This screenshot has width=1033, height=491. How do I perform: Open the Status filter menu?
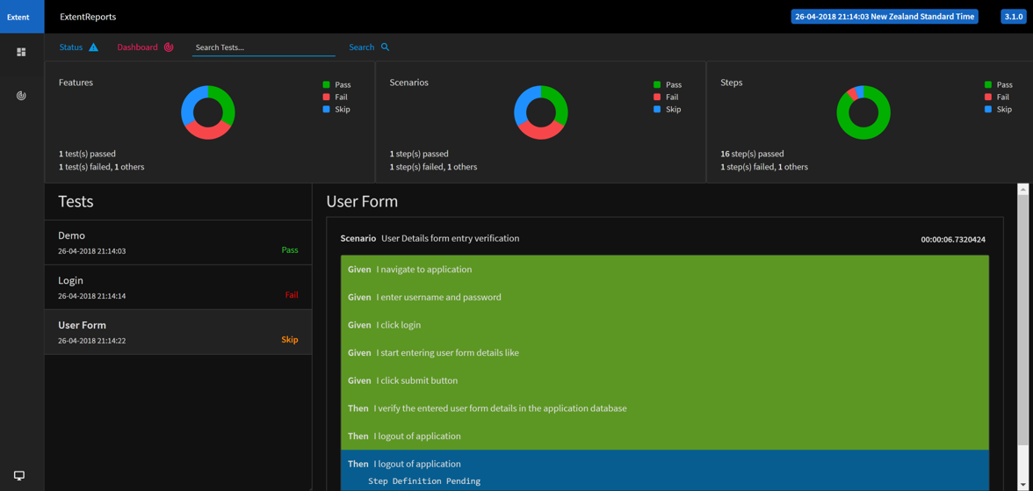pos(71,47)
